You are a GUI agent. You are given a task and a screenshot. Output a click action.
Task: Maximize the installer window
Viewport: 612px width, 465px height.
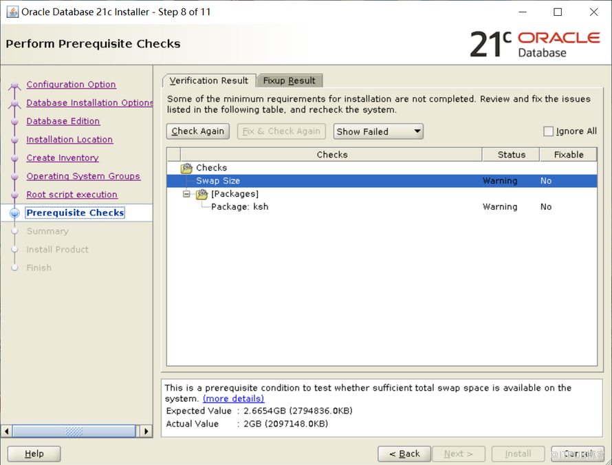[x=558, y=12]
